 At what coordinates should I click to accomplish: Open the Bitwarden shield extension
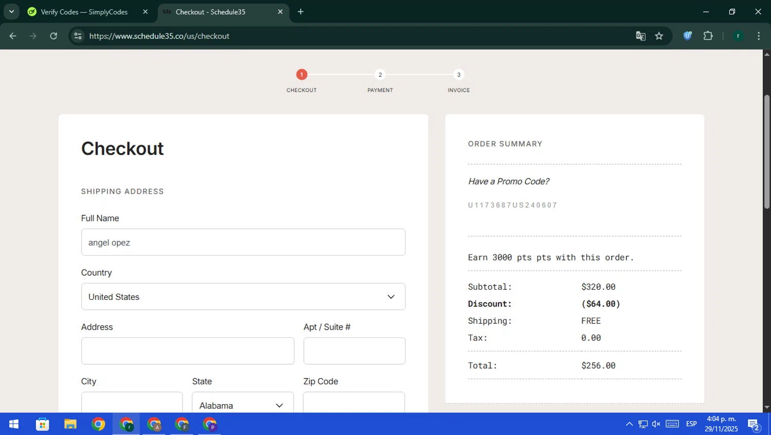[688, 36]
